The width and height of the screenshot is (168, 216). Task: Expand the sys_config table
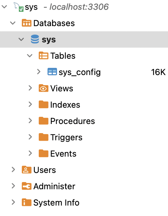click(39, 72)
